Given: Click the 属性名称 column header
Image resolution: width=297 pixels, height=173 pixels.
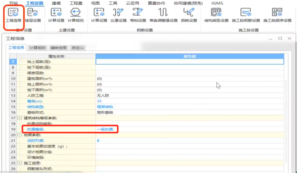Looking at the screenshot, I should tap(56, 56).
